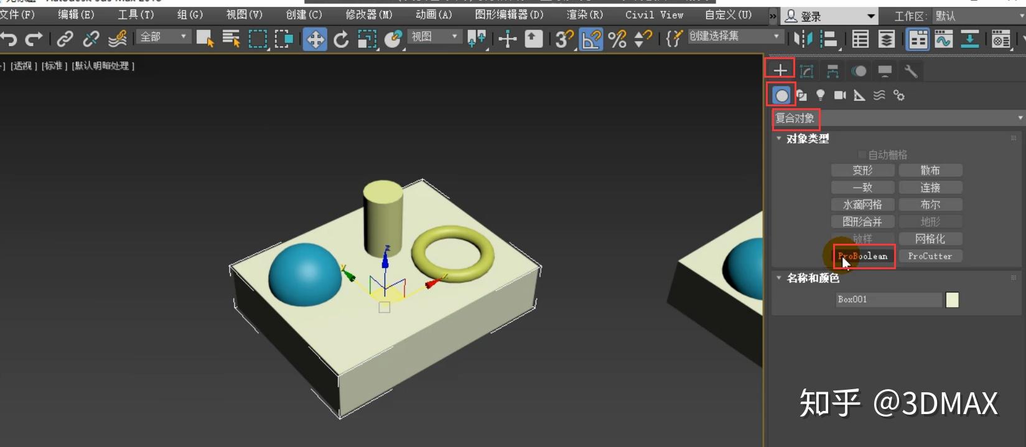
Task: Click the 布尔 compound object button
Action: [930, 205]
